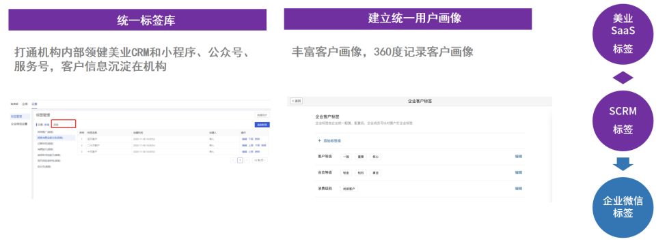Click the 丰富客户画像，360度记录客户画像 text
This screenshot has height=250, width=667.
[x=382, y=52]
